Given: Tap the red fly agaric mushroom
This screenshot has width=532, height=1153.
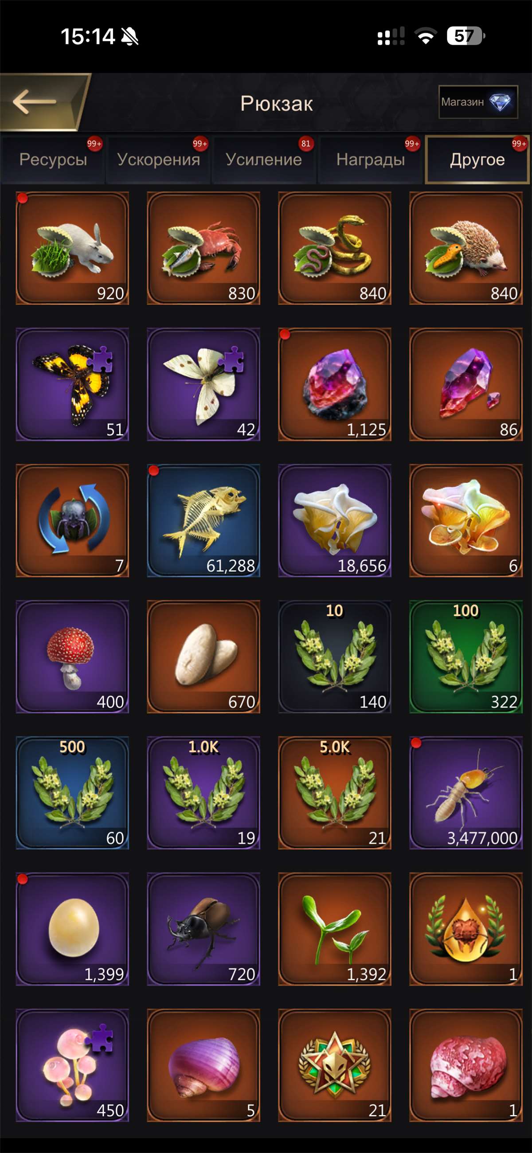Looking at the screenshot, I should point(72,657).
